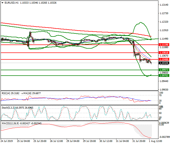Select the green 1.09702 support level label
170x144 pixels.
(x=164, y=75)
